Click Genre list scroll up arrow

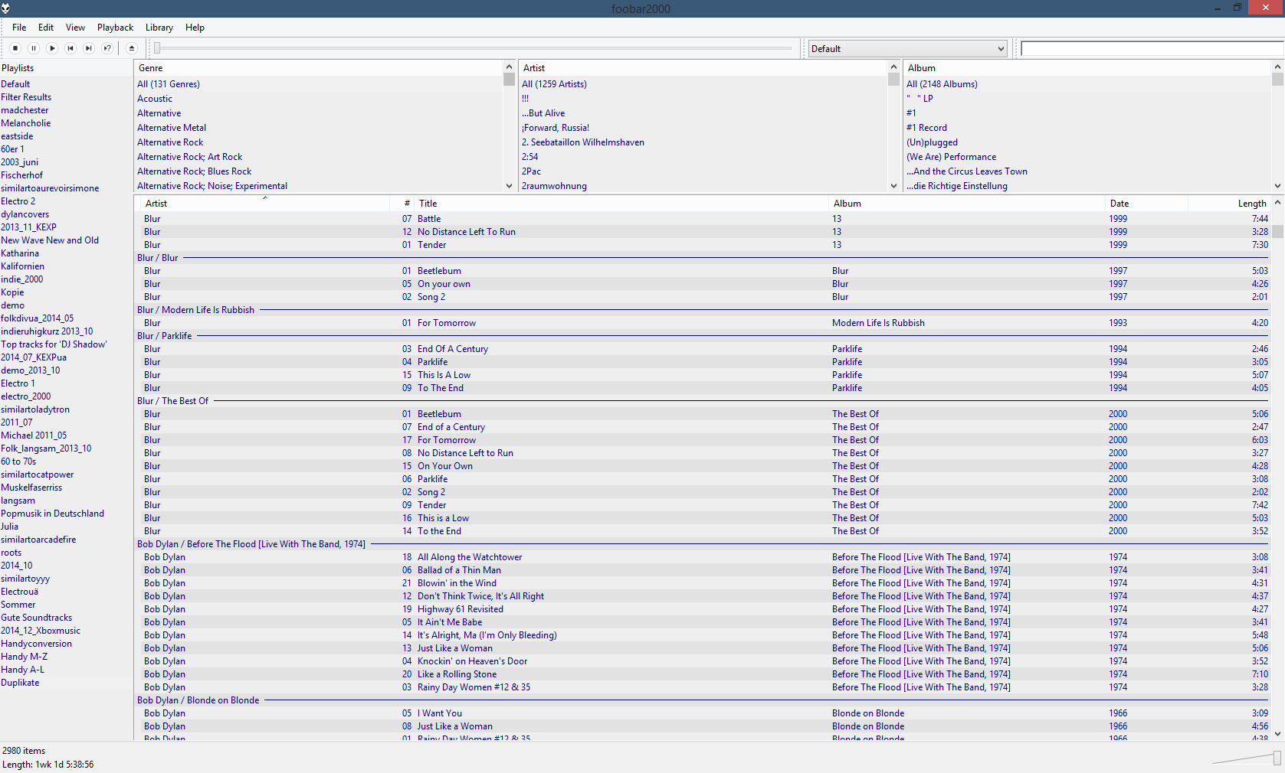[x=509, y=67]
